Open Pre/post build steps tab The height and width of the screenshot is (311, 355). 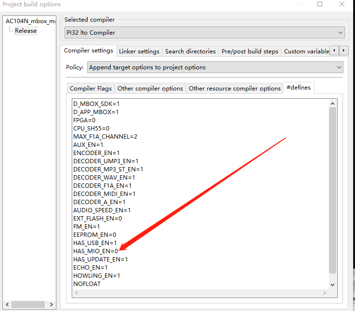(250, 52)
